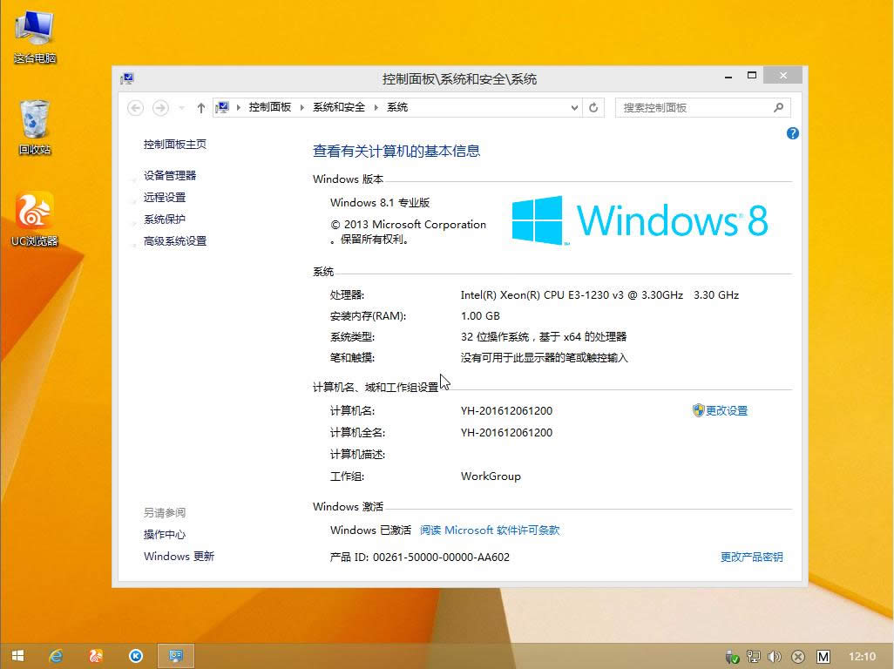This screenshot has height=669, width=894.
Task: Open the address bar history dropdown arrow
Action: 573,106
